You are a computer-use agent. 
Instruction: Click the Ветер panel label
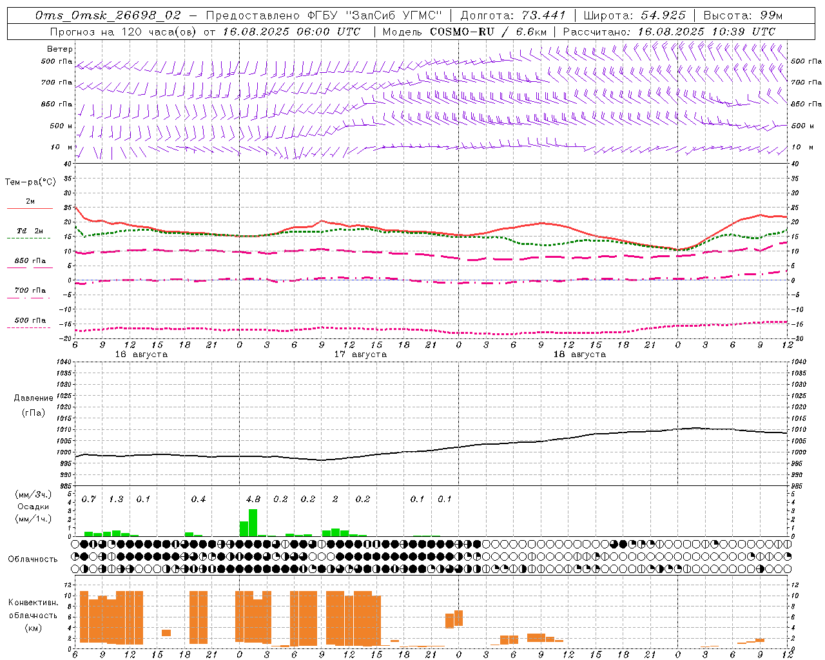tap(60, 49)
